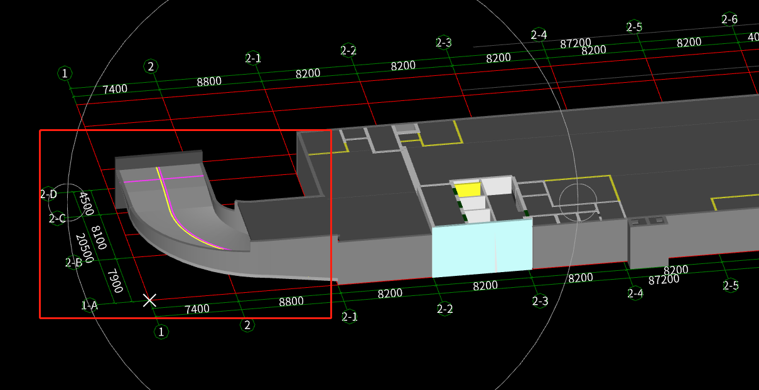The image size is (759, 390).
Task: Select upper-row grid bubble 2-5
Action: 634,27
